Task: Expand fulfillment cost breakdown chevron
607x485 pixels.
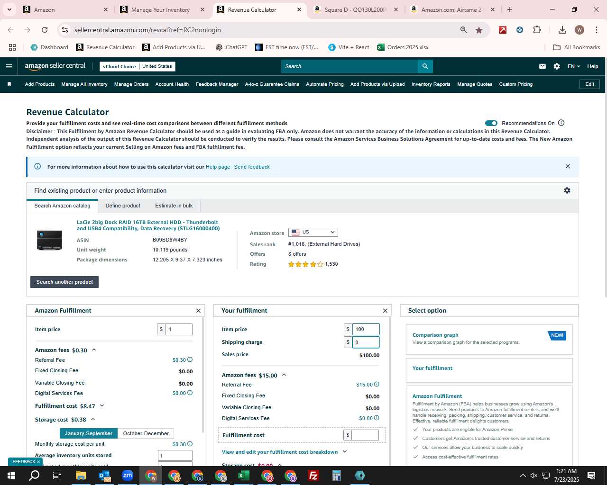Action: pyautogui.click(x=345, y=452)
